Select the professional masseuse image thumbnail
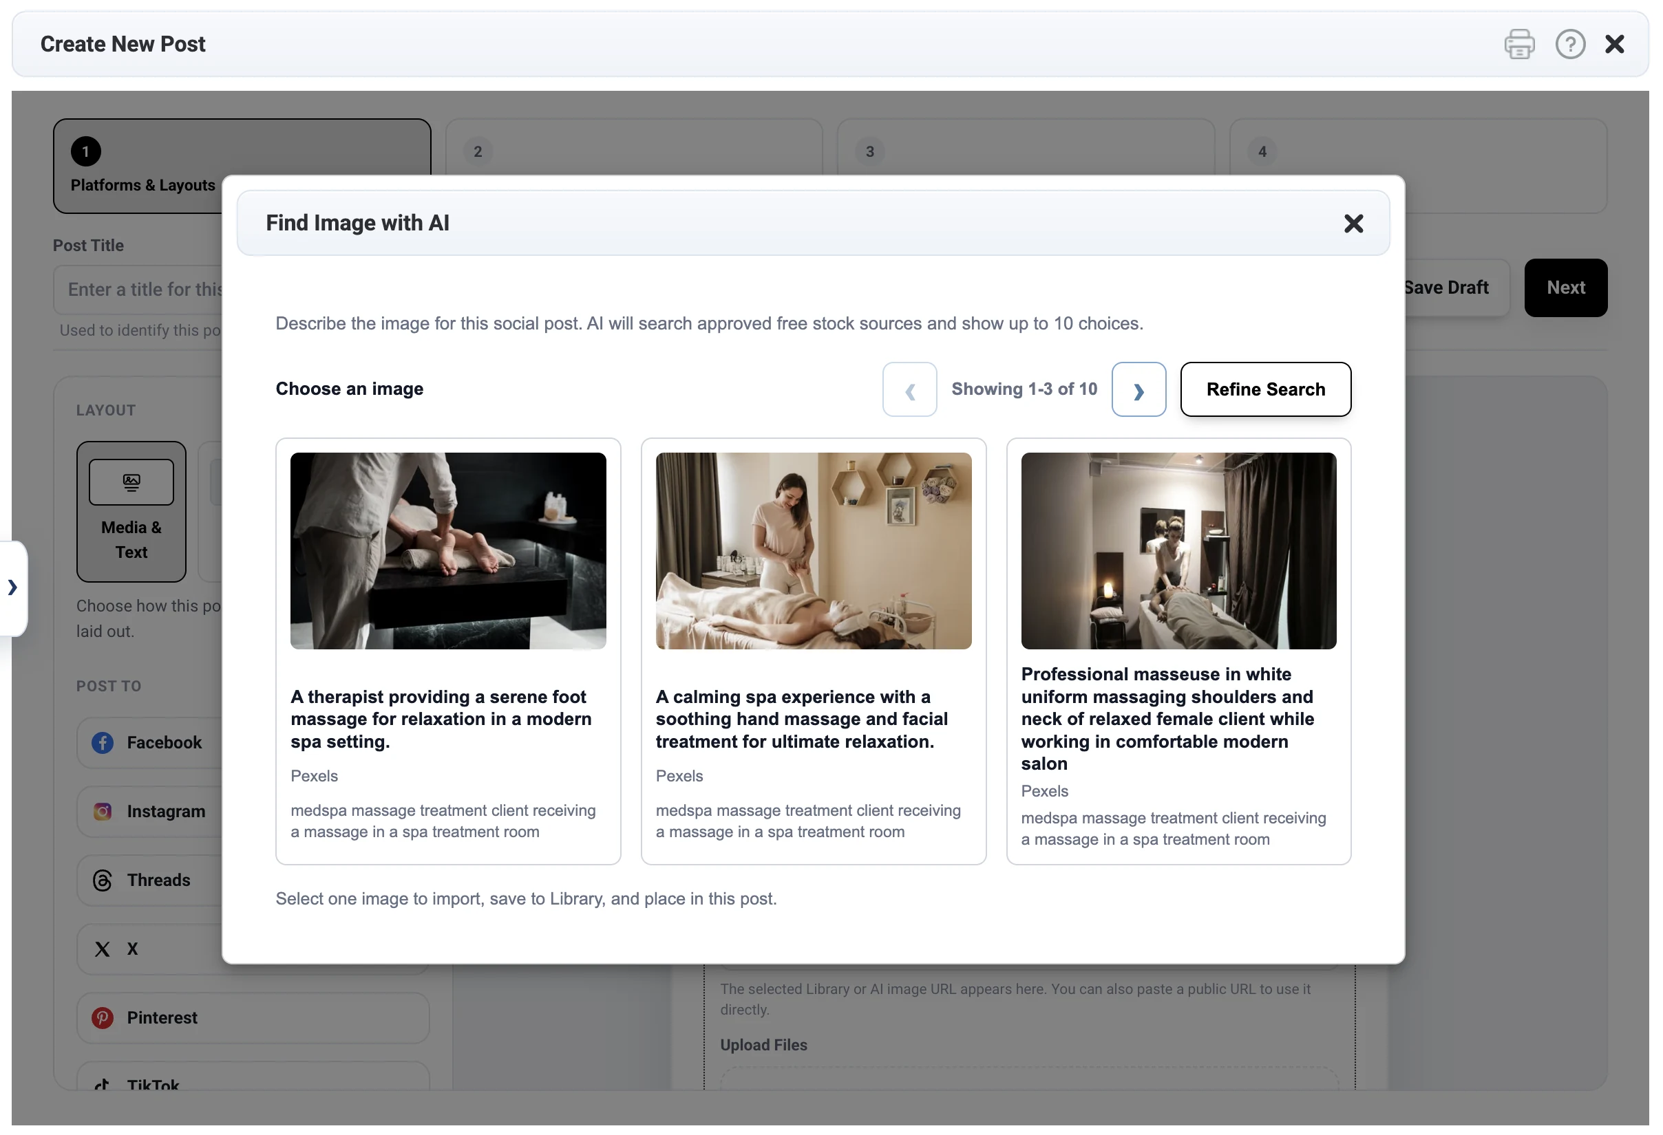The height and width of the screenshot is (1135, 1663). coord(1178,551)
